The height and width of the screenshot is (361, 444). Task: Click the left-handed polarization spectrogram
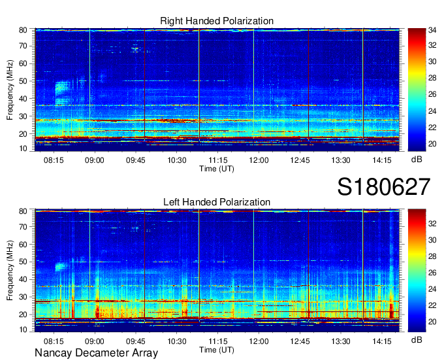(x=217, y=270)
